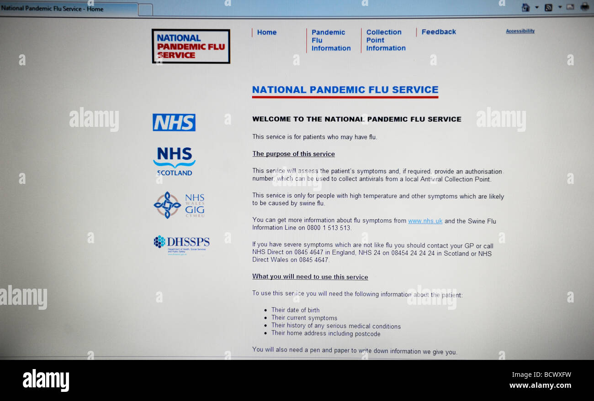Click the read mail icon in the toolbar
The image size is (594, 401).
(x=570, y=7)
